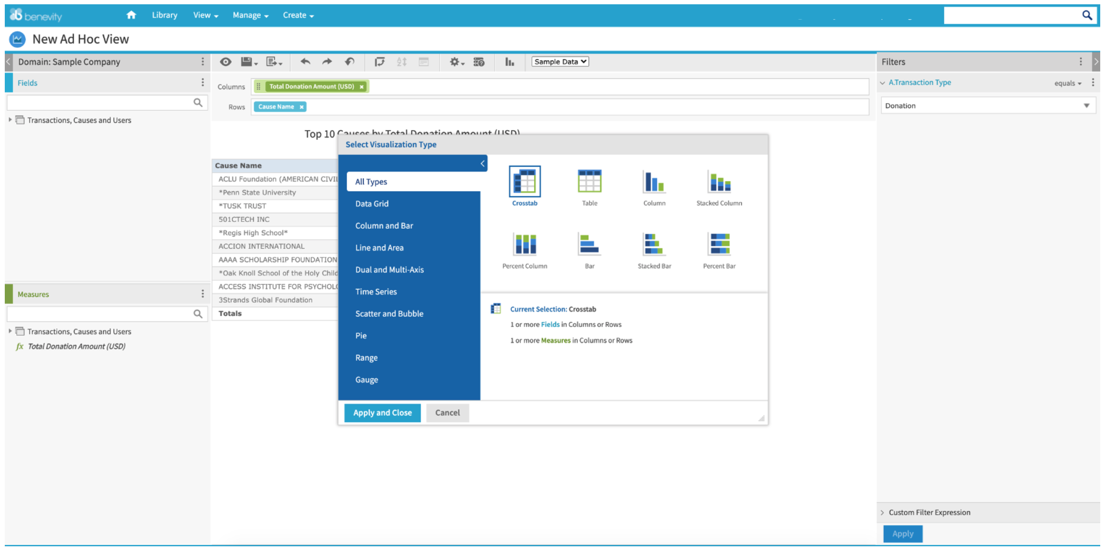Expand Transactions, Causes and Users tree
The height and width of the screenshot is (552, 1105).
point(11,120)
